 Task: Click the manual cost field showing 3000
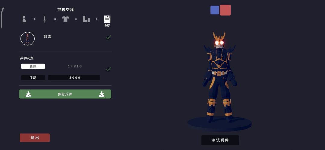point(74,78)
